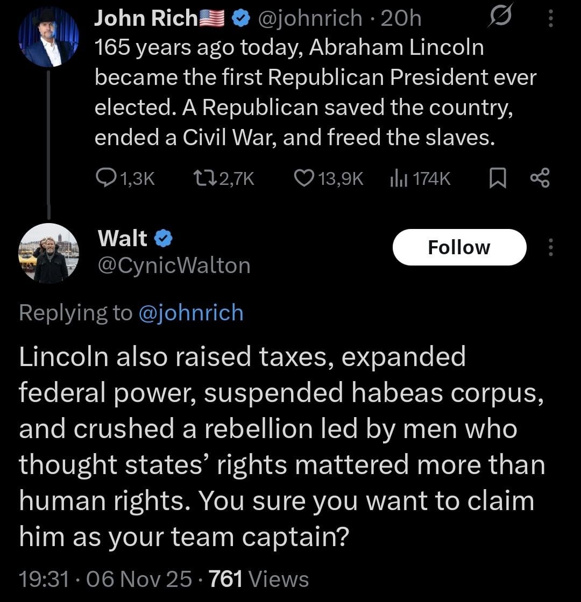Open more options on John Rich's post
The image size is (581, 602).
coord(550,19)
